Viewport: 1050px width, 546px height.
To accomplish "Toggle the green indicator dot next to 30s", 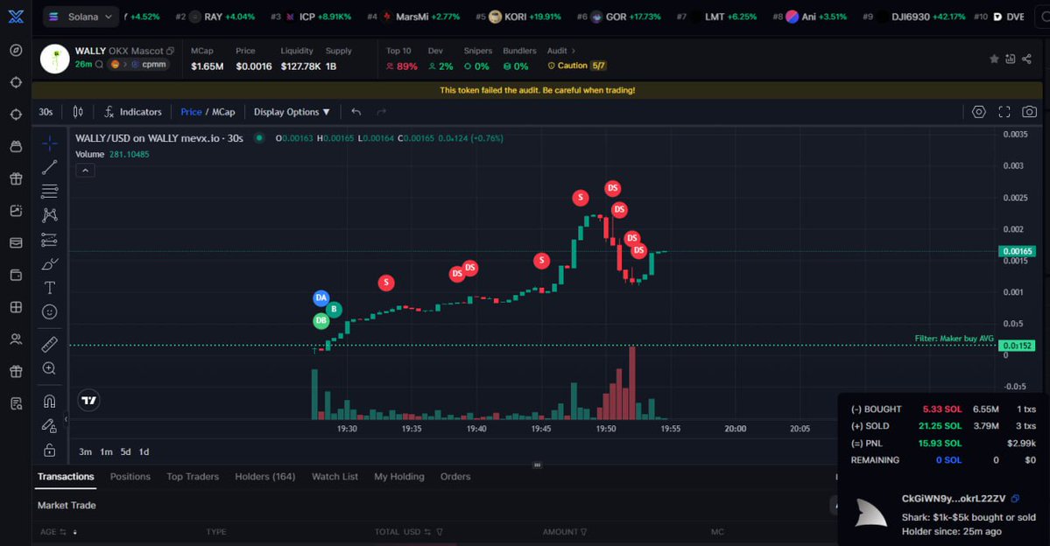I will [x=258, y=138].
